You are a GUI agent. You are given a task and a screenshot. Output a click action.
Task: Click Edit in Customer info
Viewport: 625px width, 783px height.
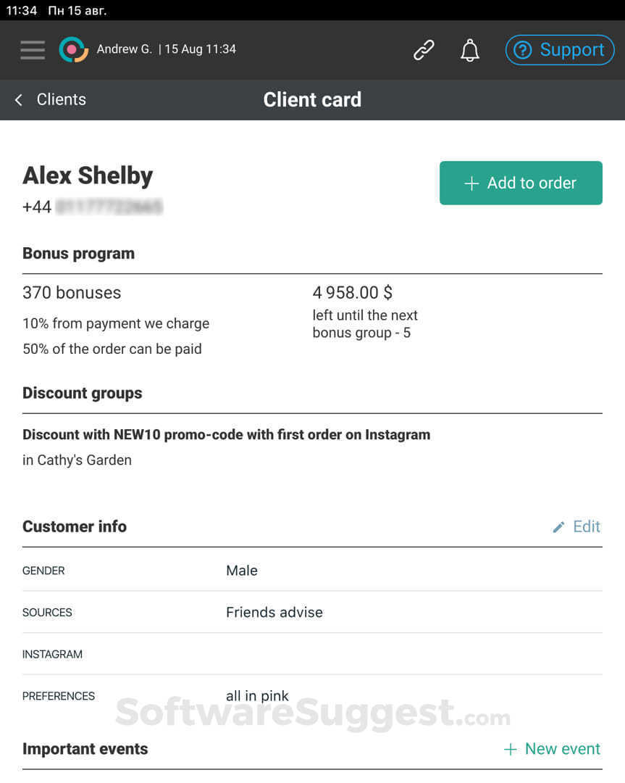point(587,526)
